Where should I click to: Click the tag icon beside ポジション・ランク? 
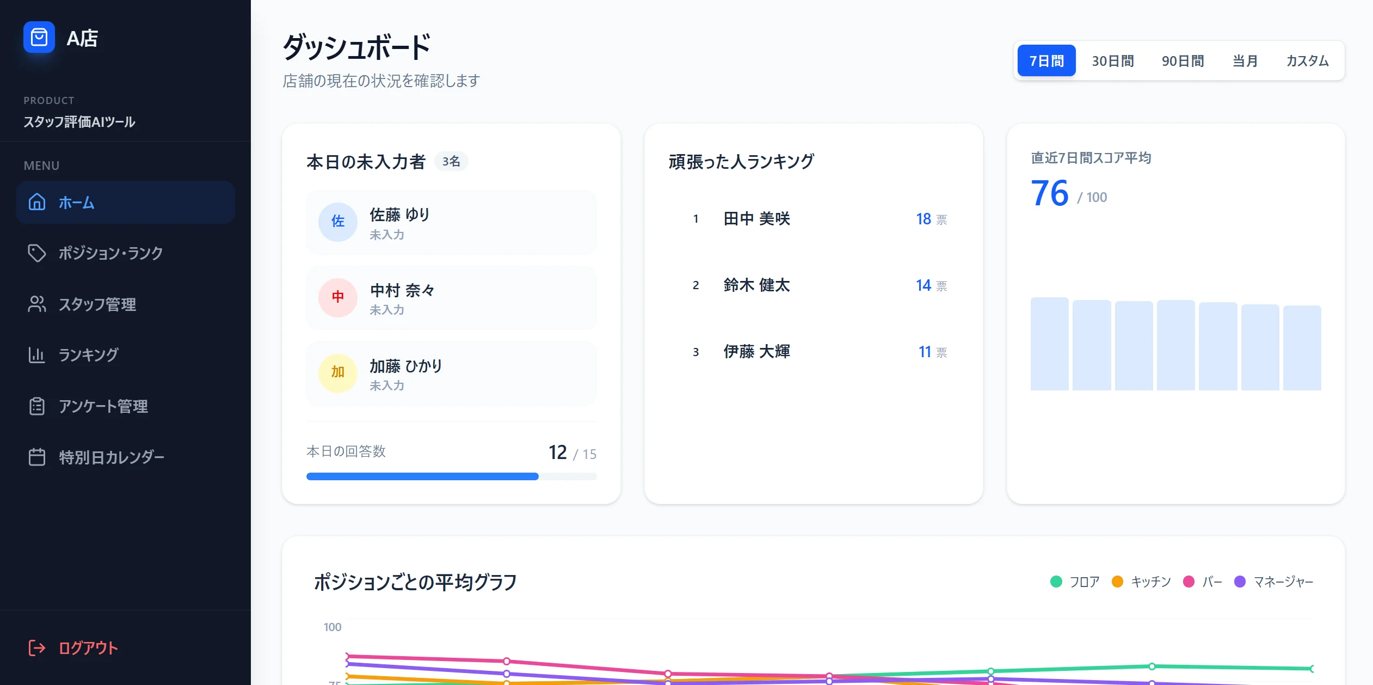pyautogui.click(x=36, y=253)
